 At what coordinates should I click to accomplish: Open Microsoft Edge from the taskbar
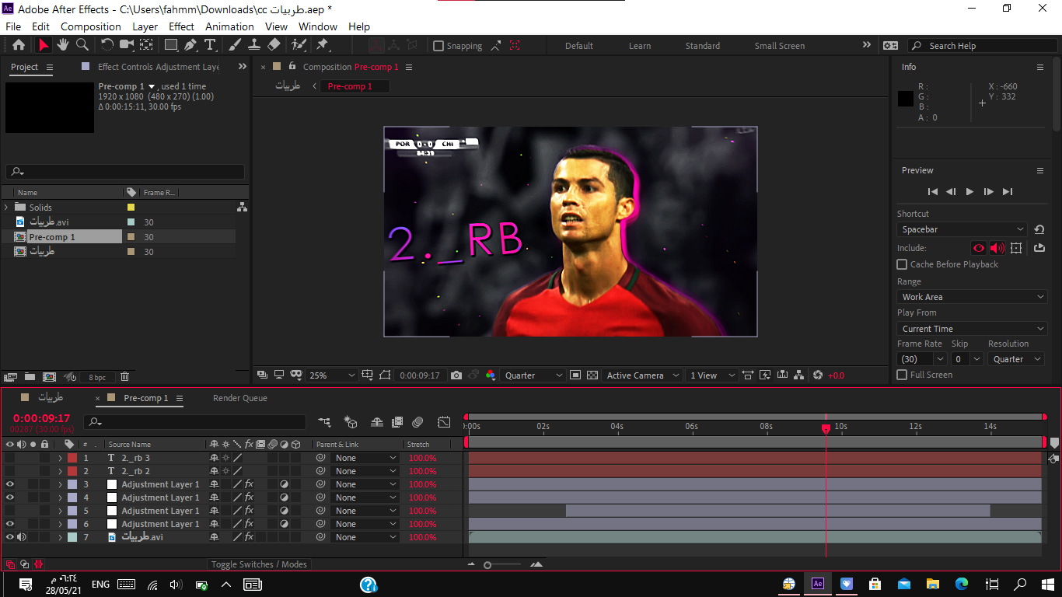[962, 584]
